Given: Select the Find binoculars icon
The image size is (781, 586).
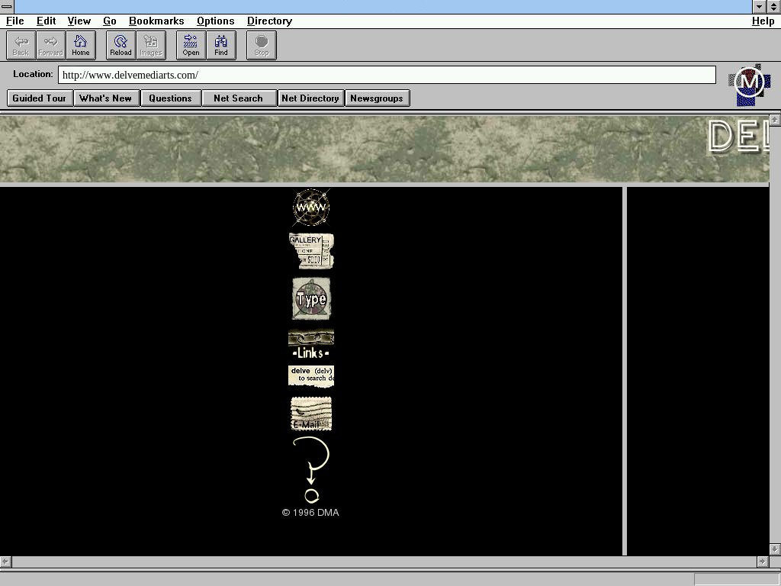Looking at the screenshot, I should tap(221, 45).
